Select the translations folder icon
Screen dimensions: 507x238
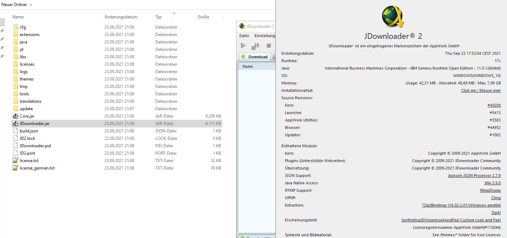(x=16, y=101)
